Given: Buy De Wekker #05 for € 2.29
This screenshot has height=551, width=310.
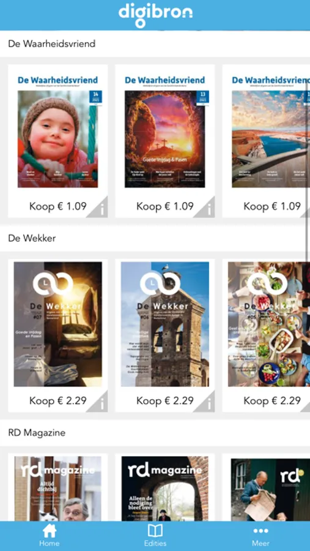Looking at the screenshot, I should click(x=272, y=400).
